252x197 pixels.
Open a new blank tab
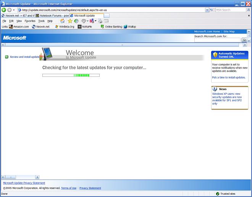click(x=107, y=16)
